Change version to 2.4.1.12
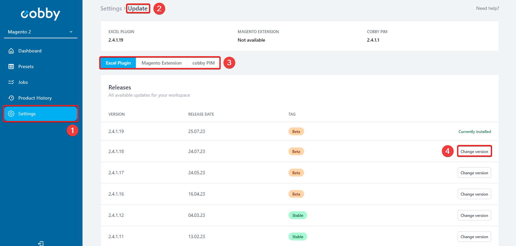 (474, 215)
